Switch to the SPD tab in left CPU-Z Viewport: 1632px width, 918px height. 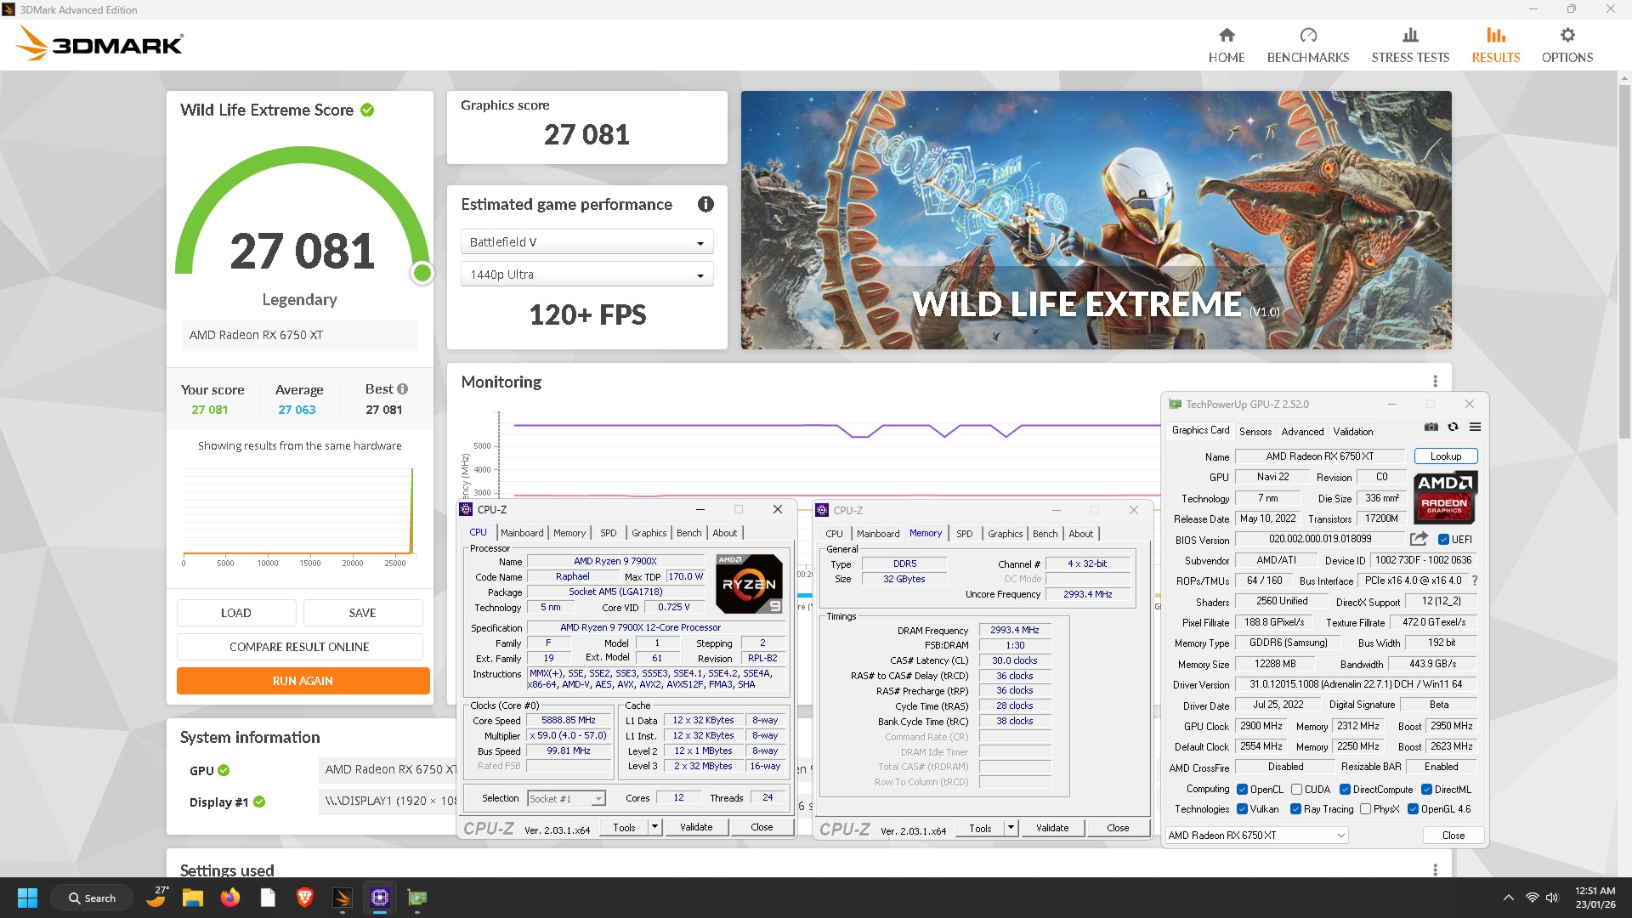click(x=608, y=533)
